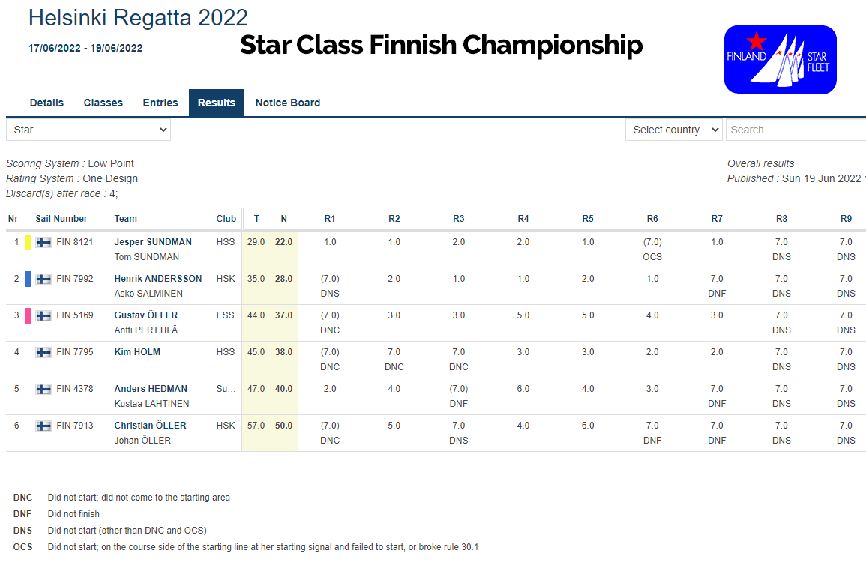This screenshot has width=866, height=565.
Task: Click Jesper SUNDMAN team name
Action: [x=153, y=242]
